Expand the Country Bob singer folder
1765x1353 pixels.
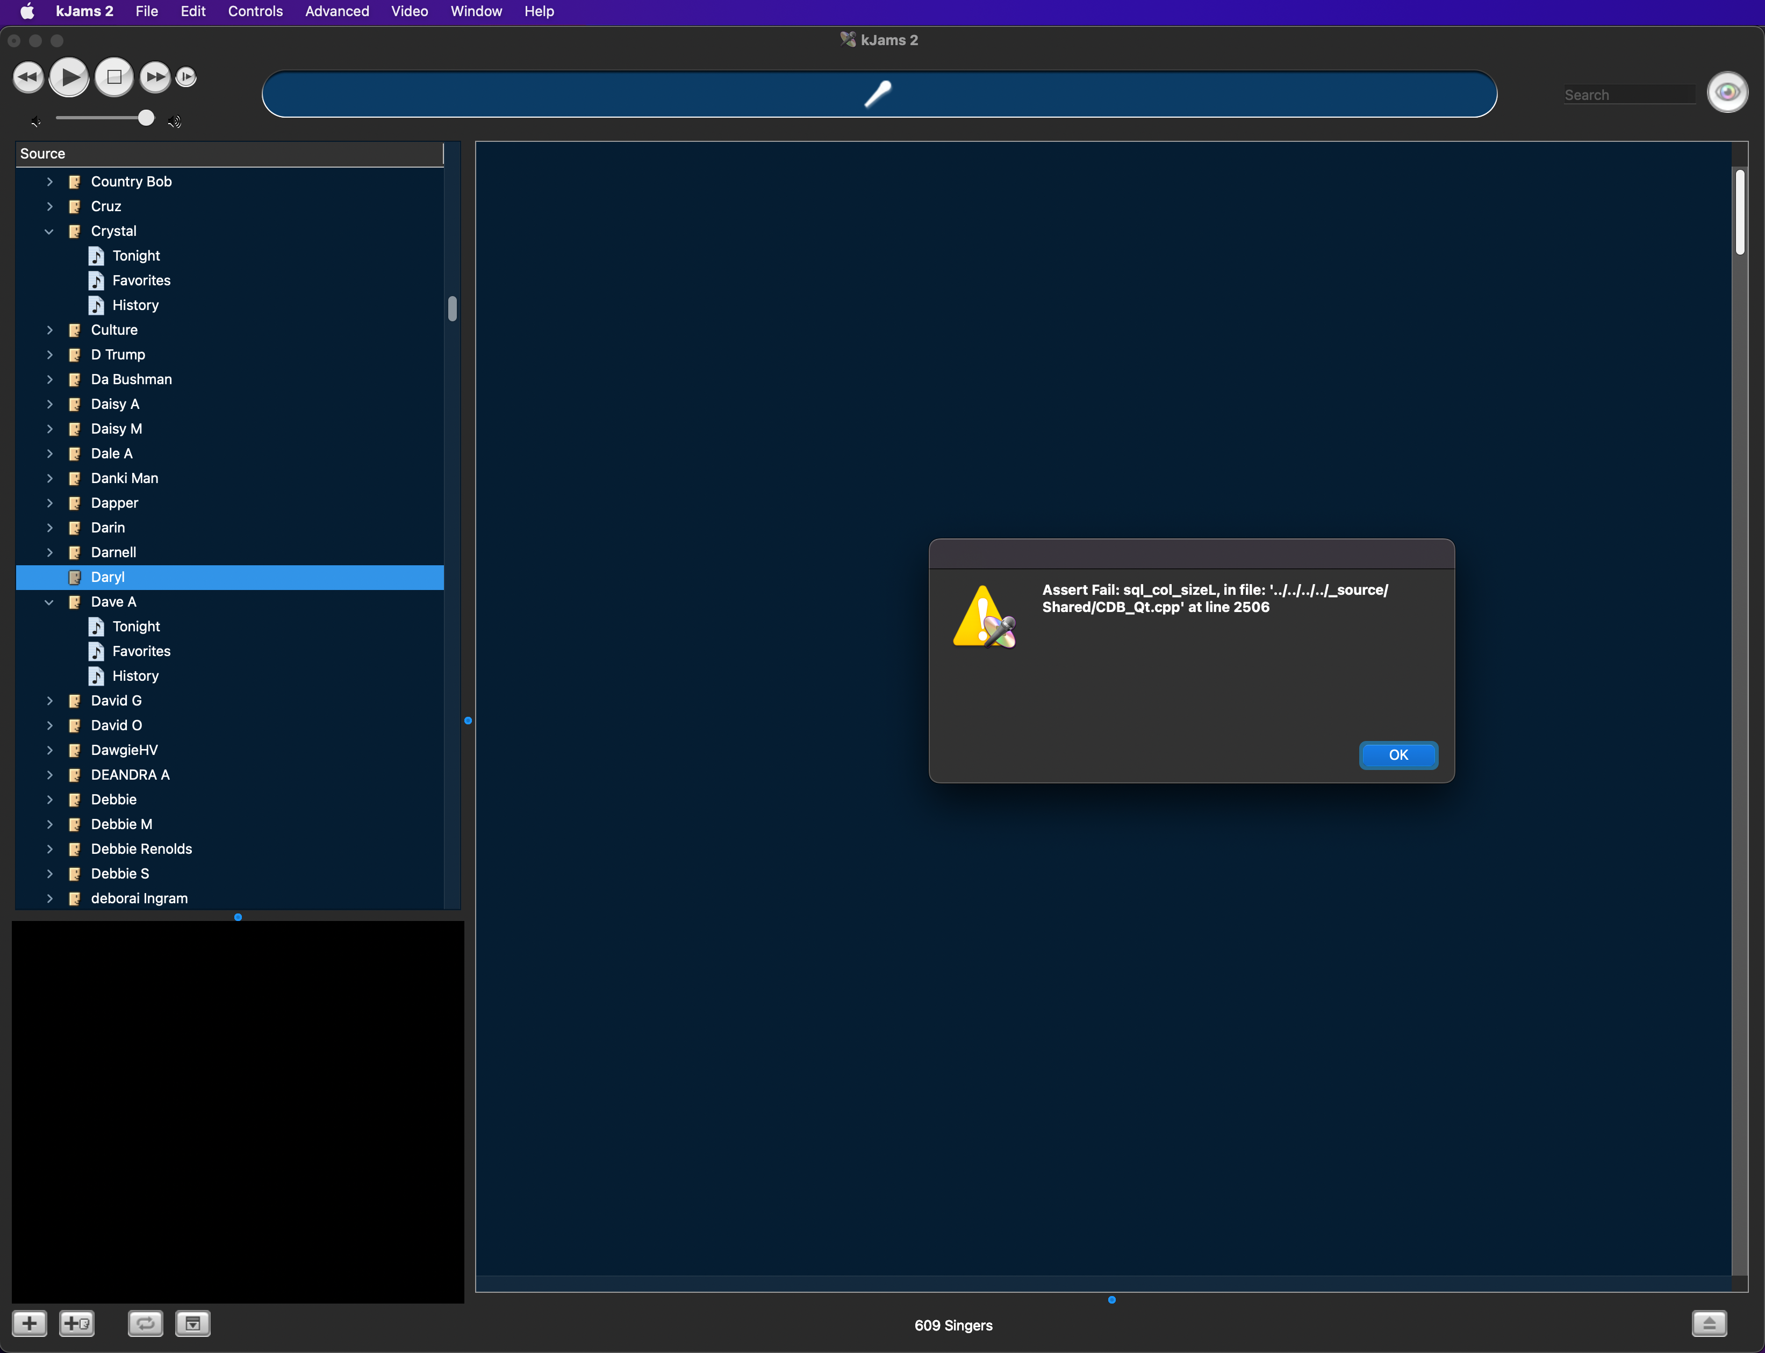pos(49,182)
